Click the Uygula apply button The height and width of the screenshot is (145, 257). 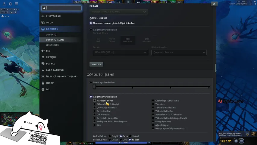point(96,64)
